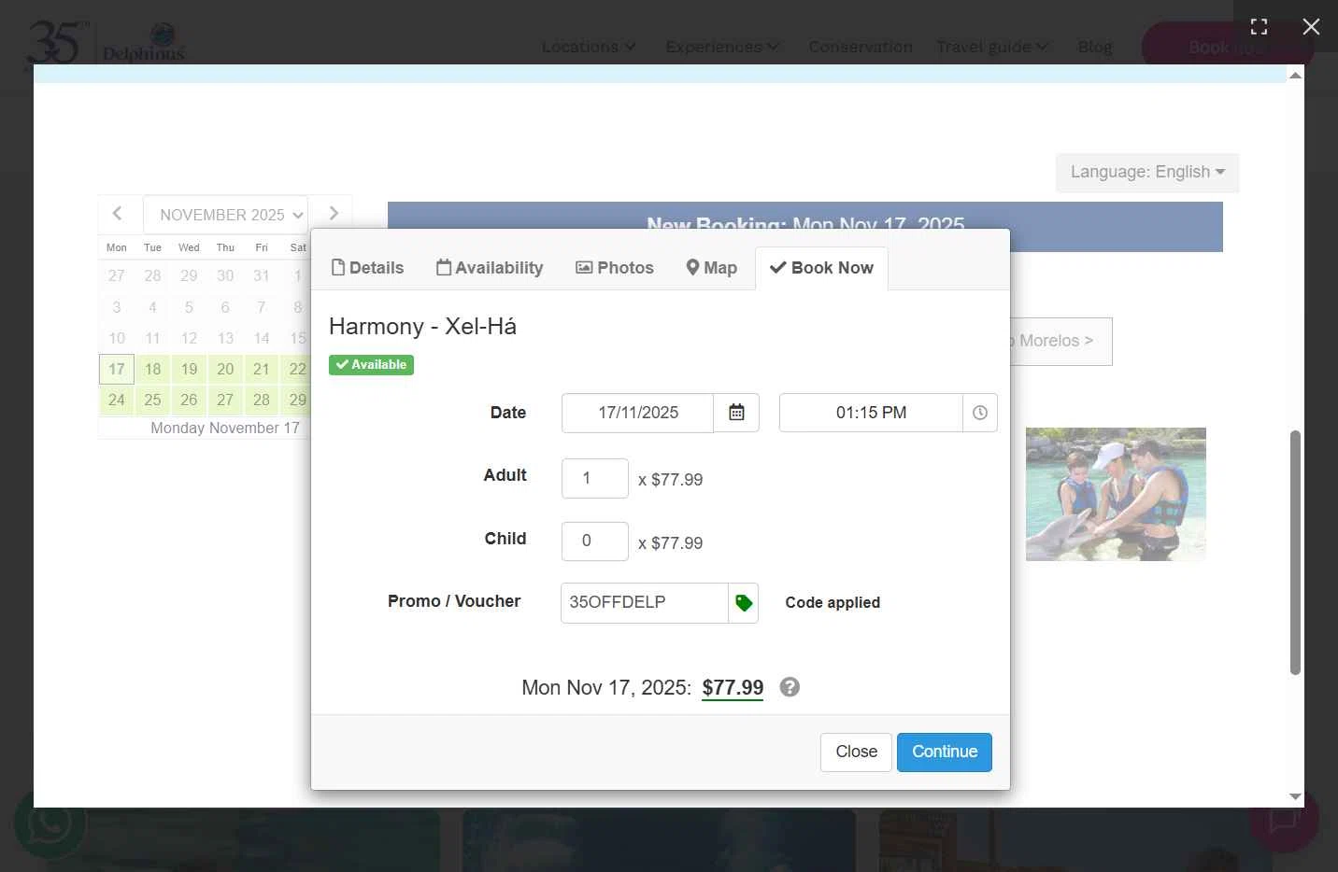Open the Blog page
Screen dimensions: 1338x872
(x=1094, y=47)
